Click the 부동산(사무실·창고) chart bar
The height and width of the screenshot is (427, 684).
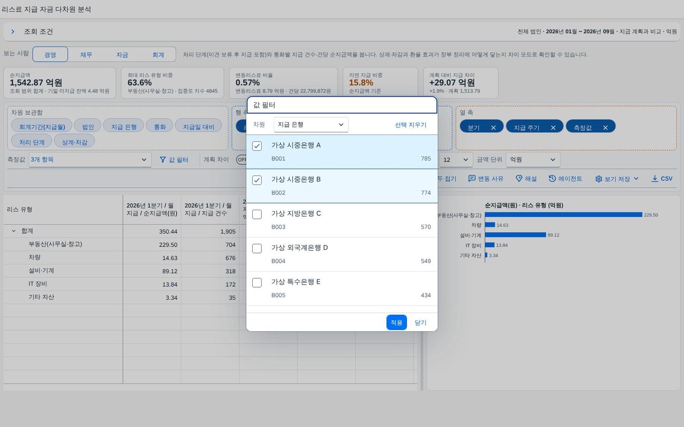coord(563,215)
